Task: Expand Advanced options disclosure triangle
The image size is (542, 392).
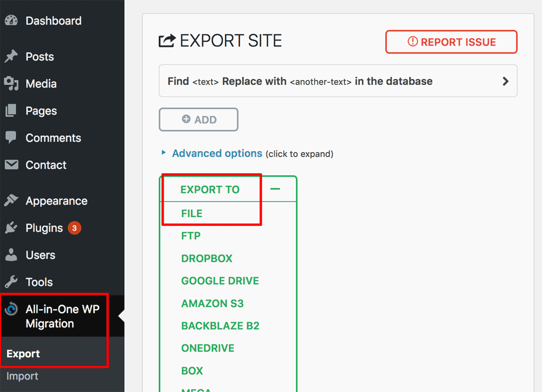Action: 164,152
